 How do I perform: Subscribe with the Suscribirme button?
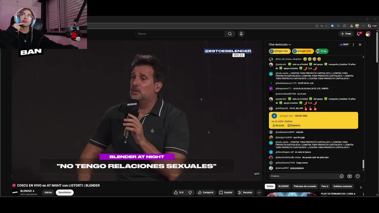[x=65, y=193]
